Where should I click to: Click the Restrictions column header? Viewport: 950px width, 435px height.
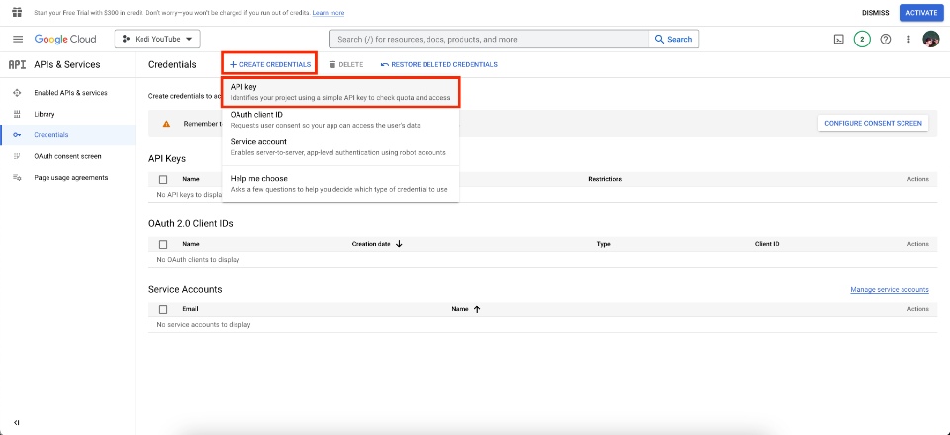605,179
